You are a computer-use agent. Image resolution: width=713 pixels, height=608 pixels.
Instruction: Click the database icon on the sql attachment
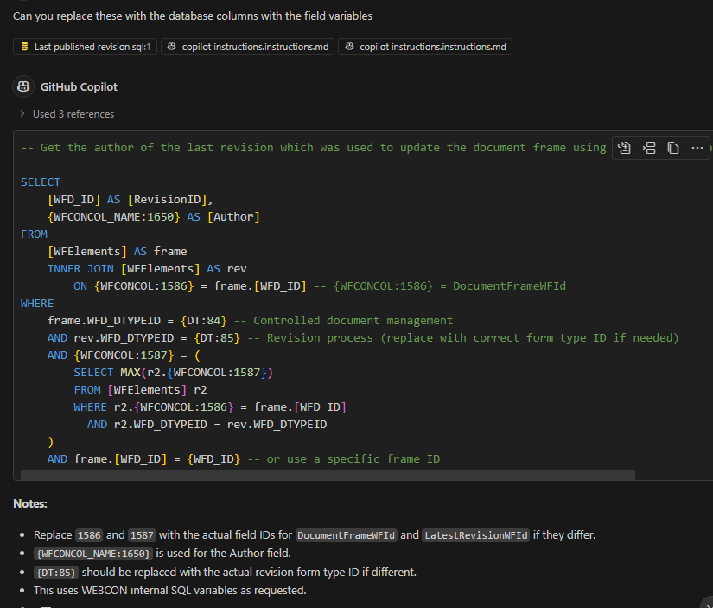click(x=25, y=47)
